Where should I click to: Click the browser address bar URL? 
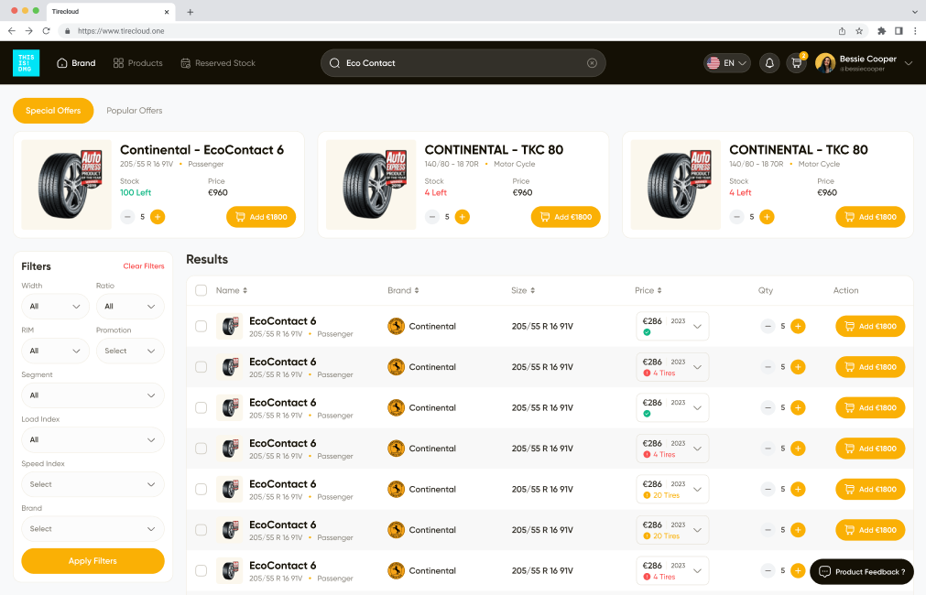click(121, 31)
